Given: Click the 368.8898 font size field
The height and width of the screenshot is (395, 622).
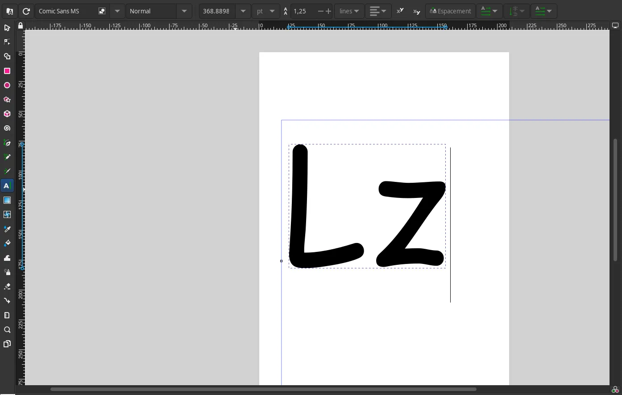Looking at the screenshot, I should 217,11.
